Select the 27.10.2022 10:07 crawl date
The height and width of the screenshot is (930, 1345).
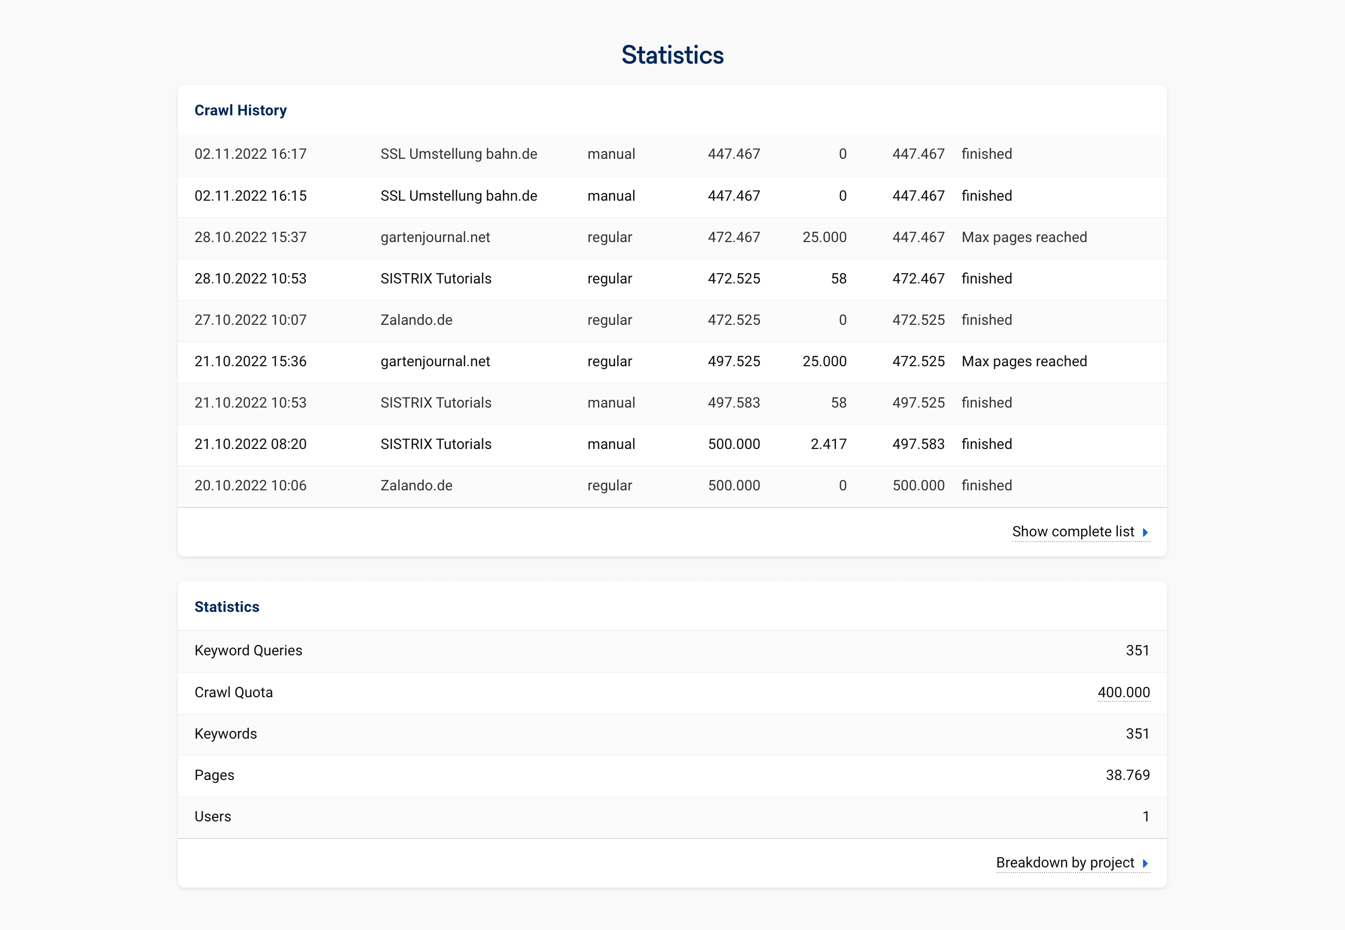coord(250,320)
